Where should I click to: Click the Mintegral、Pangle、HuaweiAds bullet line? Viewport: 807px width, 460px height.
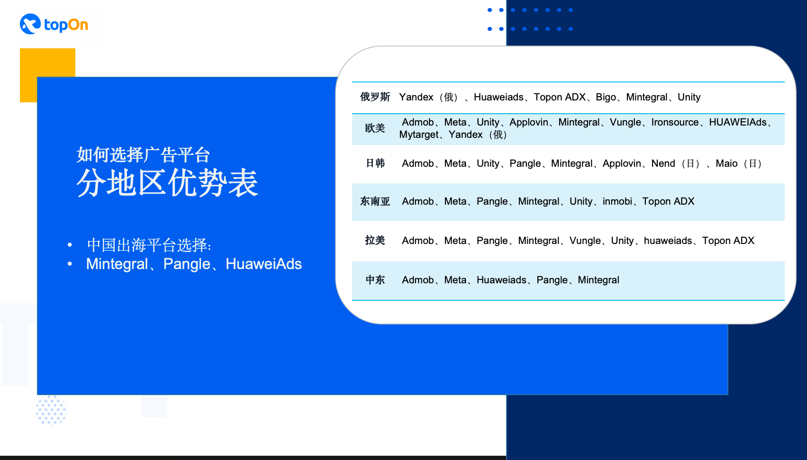[194, 264]
